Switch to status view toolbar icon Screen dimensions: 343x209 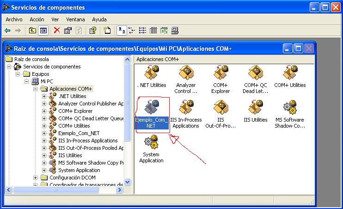(164, 31)
